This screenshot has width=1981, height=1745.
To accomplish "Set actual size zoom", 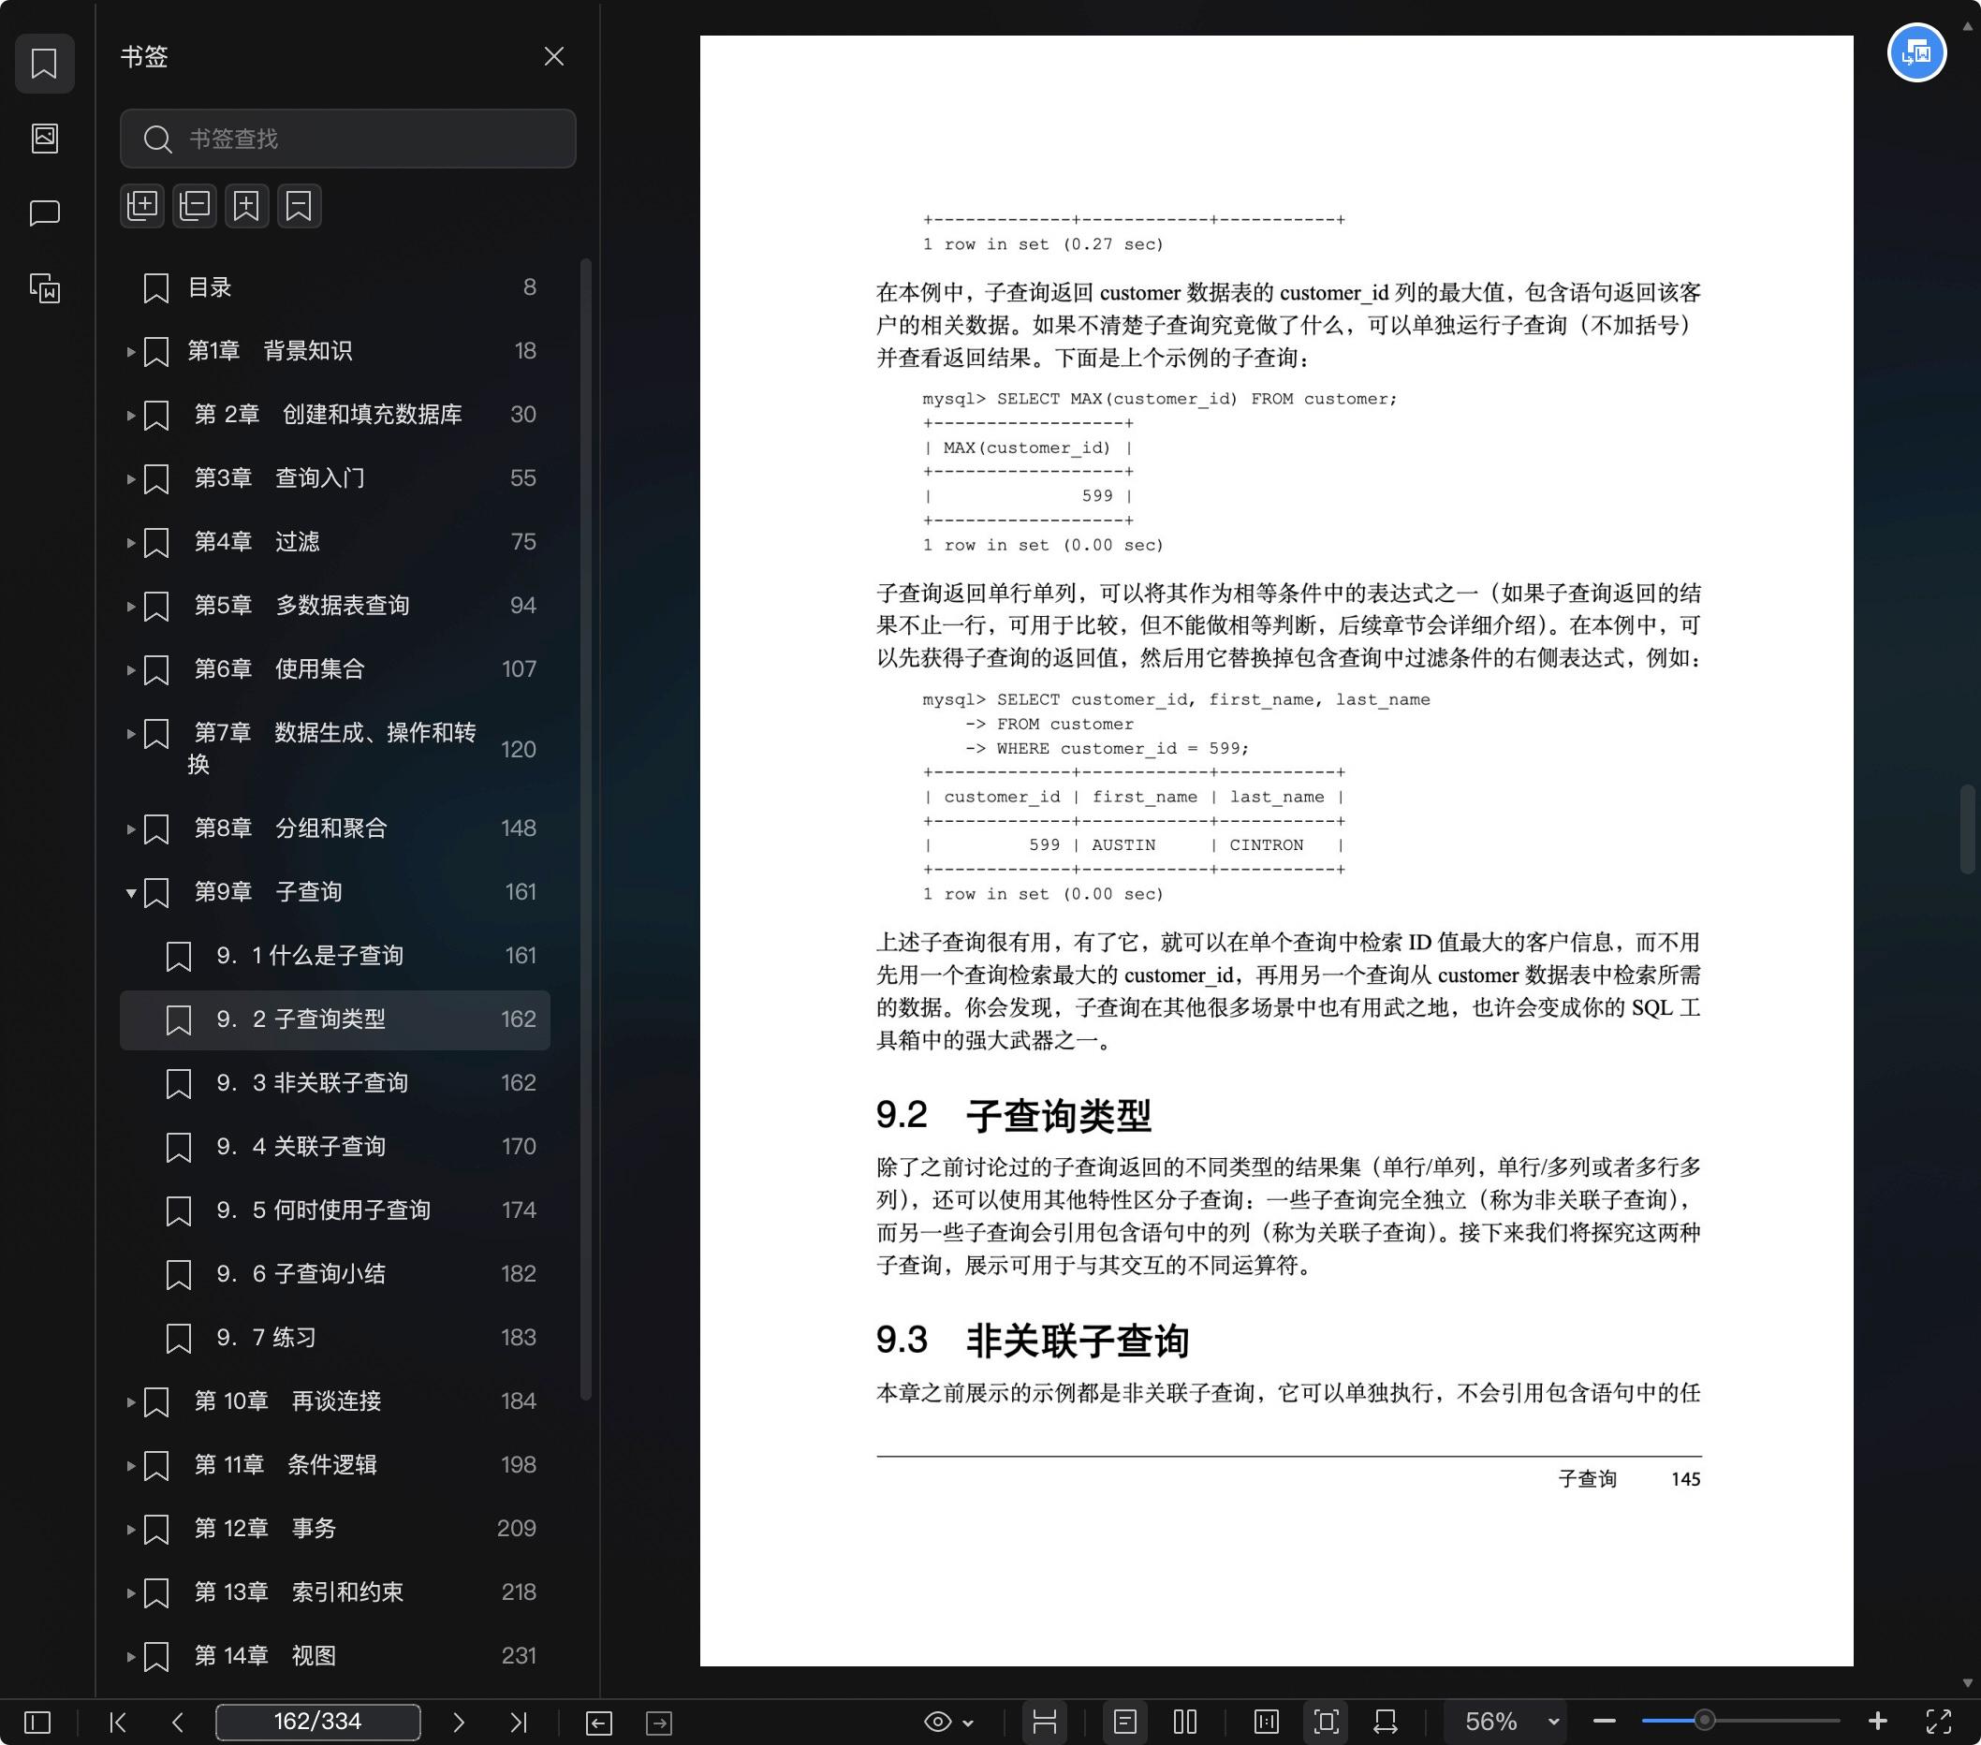I will [x=1266, y=1722].
